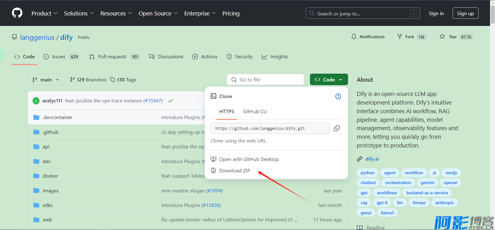Star the dify repository

point(456,37)
